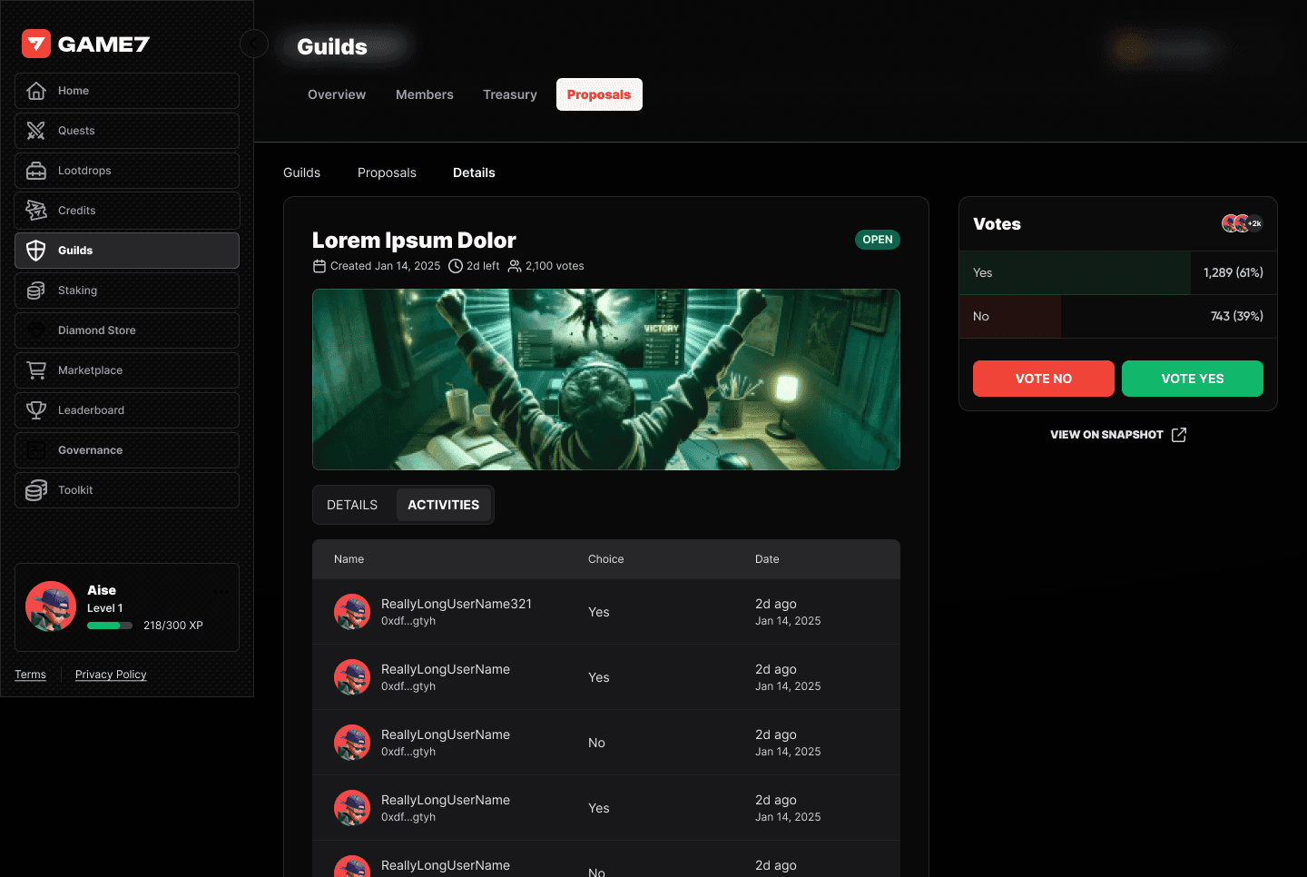Switch to the DETAILS tab

coord(352,505)
